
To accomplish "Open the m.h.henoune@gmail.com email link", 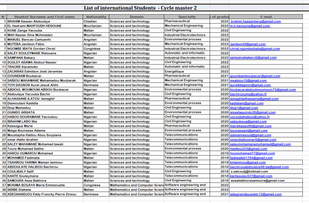I will click(250, 26).
